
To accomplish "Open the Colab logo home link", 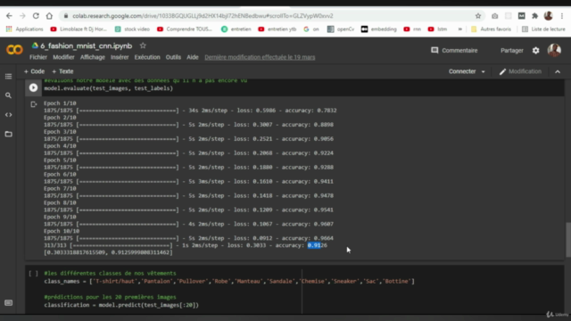I will [x=14, y=50].
